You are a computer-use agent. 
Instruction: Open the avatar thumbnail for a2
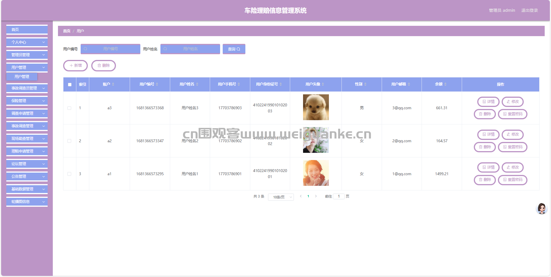pos(316,140)
